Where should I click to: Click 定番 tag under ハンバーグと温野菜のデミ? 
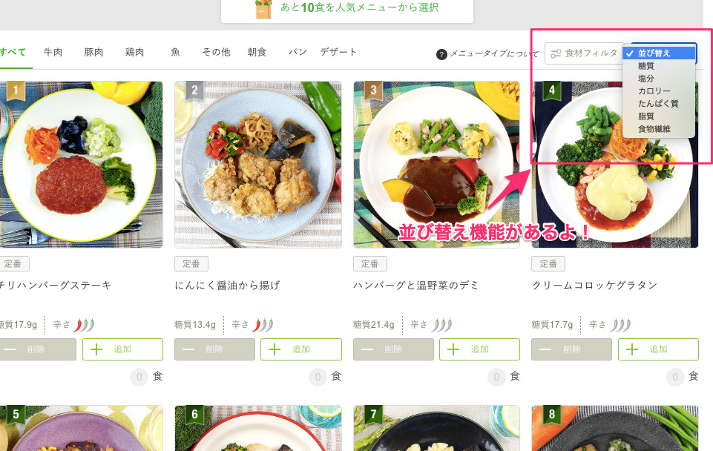pos(369,263)
